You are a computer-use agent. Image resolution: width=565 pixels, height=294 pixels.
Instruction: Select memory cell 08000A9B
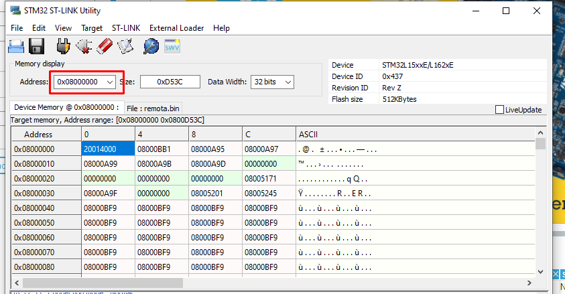[162, 163]
